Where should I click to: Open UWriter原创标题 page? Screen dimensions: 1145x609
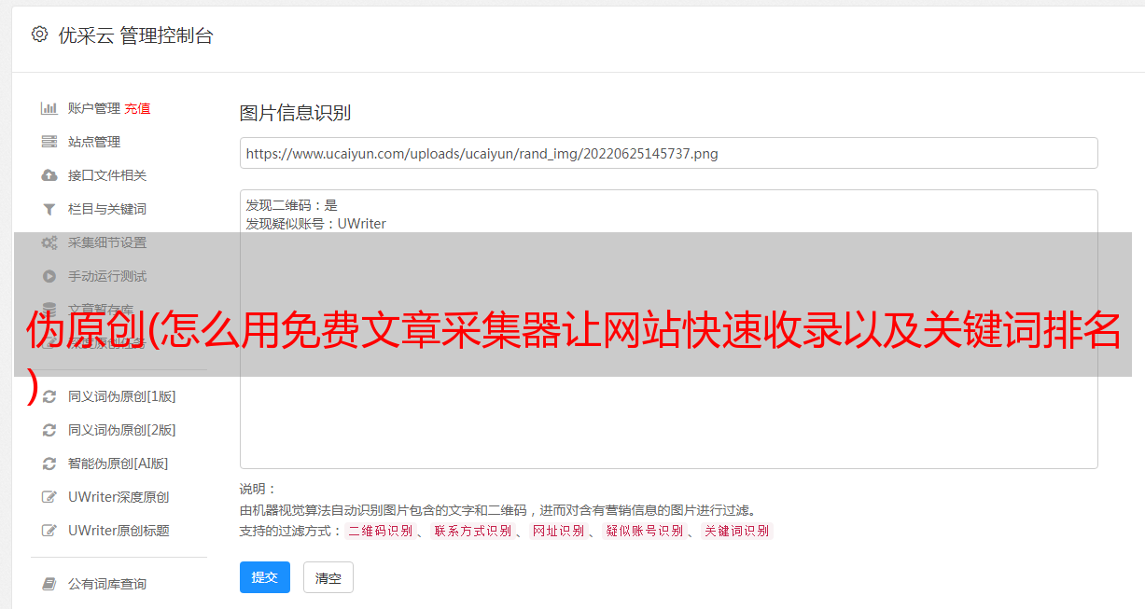click(x=119, y=531)
